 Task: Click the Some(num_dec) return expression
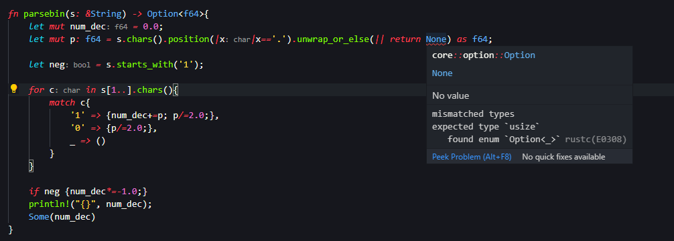coord(62,217)
